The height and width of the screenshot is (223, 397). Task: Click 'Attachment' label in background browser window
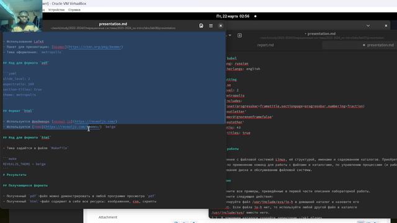point(108,217)
